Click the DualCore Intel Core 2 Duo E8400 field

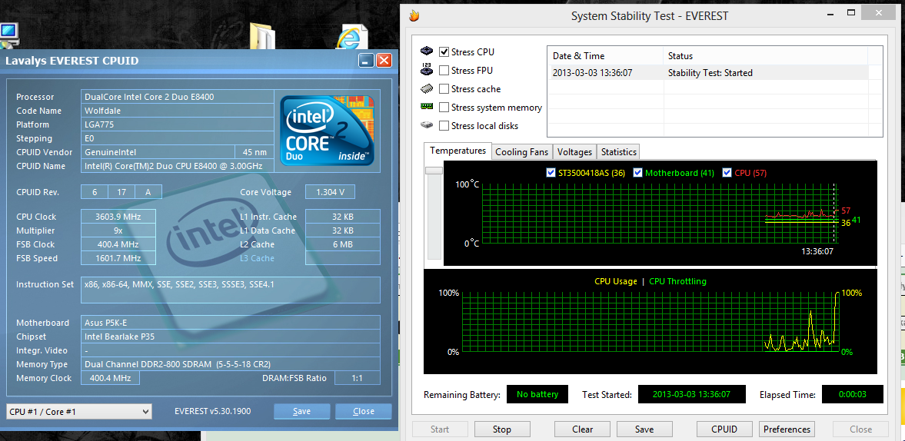coord(177,97)
